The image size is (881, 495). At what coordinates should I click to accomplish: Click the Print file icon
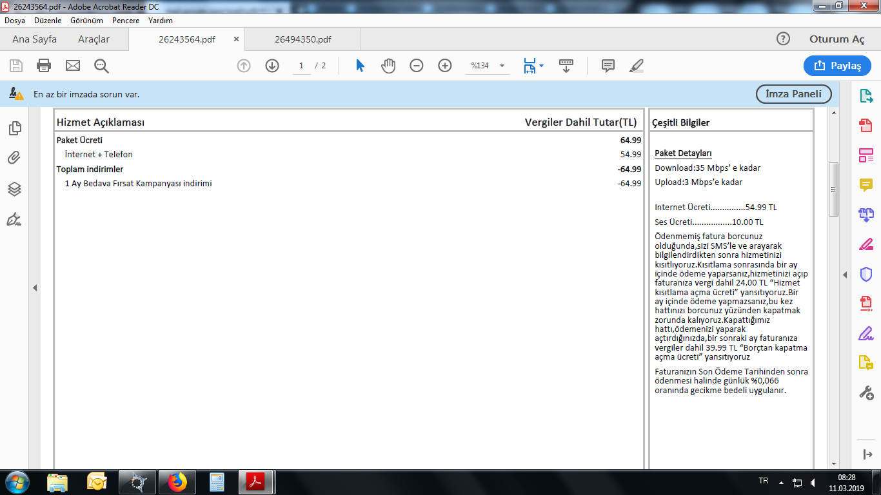pyautogui.click(x=44, y=66)
